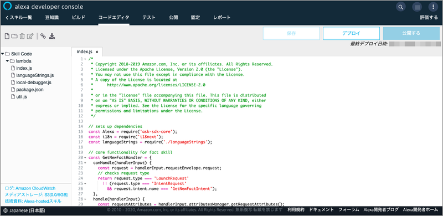
Task: Click the 保存 button
Action: click(x=291, y=33)
